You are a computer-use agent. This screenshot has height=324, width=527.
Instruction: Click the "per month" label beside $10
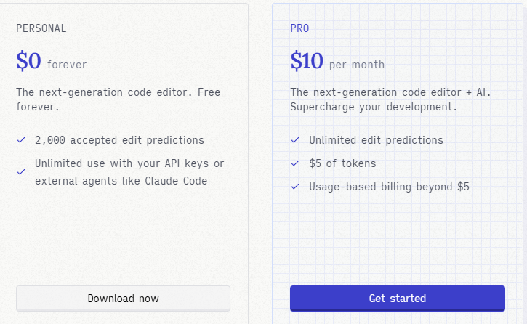pos(357,65)
